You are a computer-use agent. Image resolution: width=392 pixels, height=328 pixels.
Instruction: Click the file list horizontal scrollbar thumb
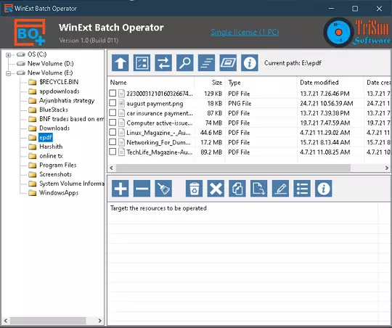(233, 168)
